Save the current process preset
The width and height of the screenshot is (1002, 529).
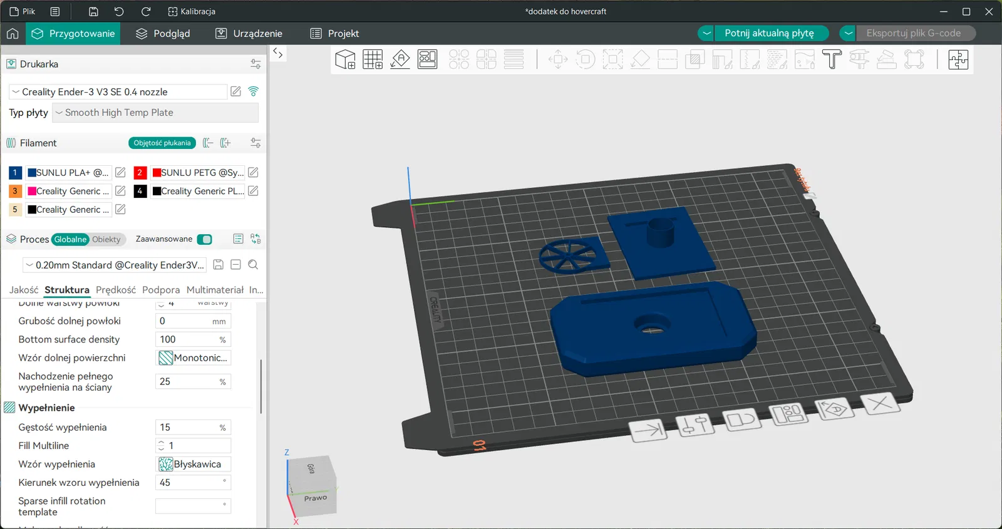[x=219, y=265]
